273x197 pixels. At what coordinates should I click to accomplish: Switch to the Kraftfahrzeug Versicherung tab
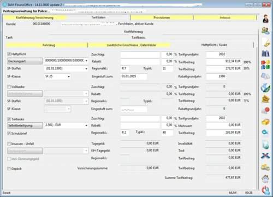[34, 17]
